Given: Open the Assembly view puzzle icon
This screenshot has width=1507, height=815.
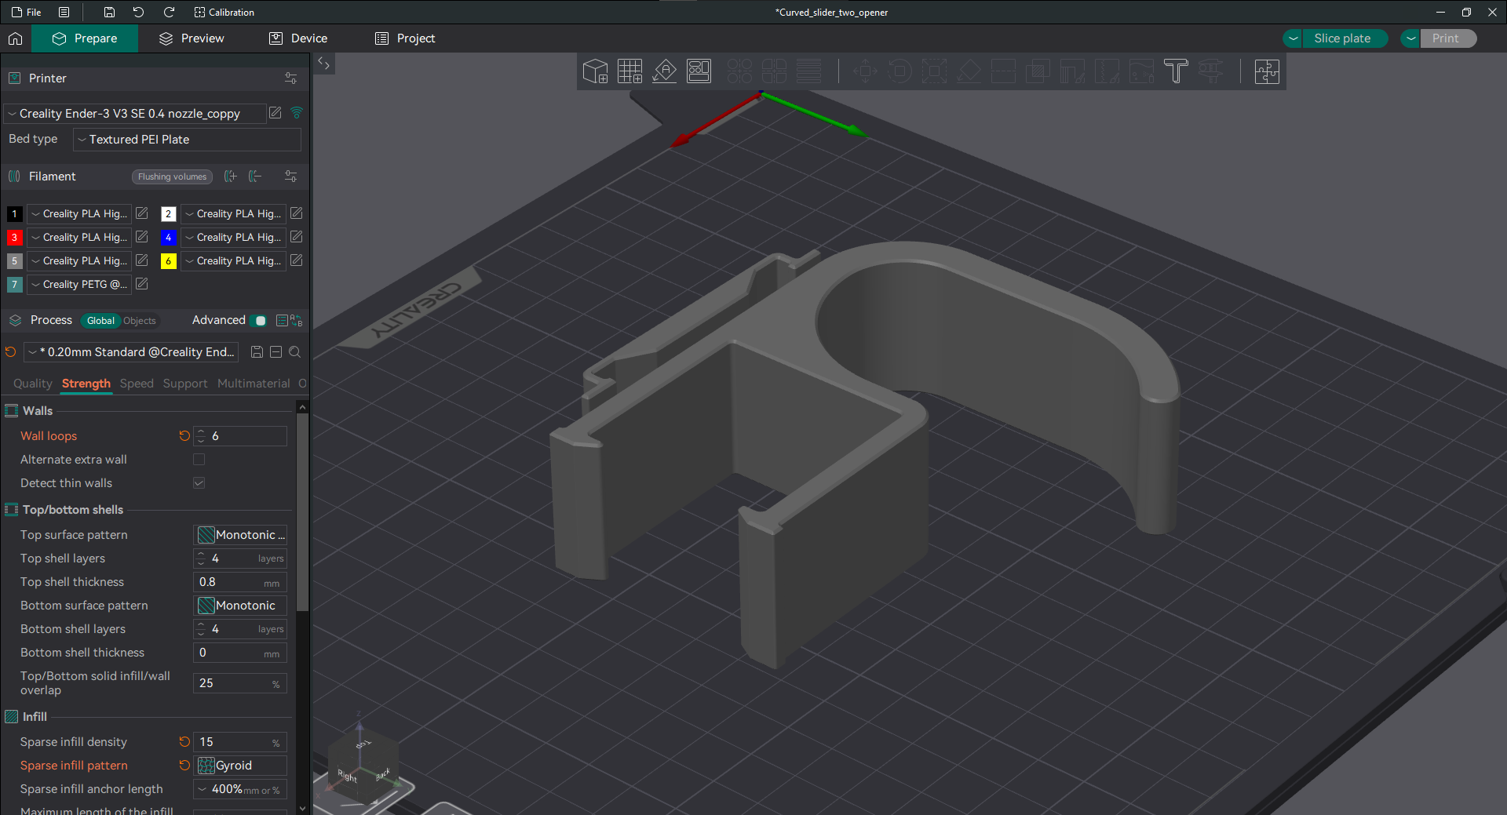Looking at the screenshot, I should 1267,71.
